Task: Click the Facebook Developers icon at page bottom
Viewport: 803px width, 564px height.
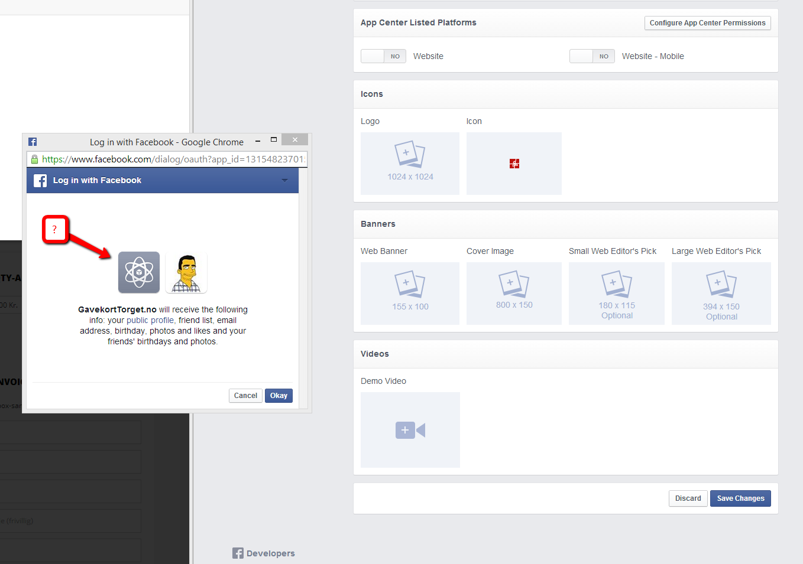Action: pyautogui.click(x=238, y=553)
